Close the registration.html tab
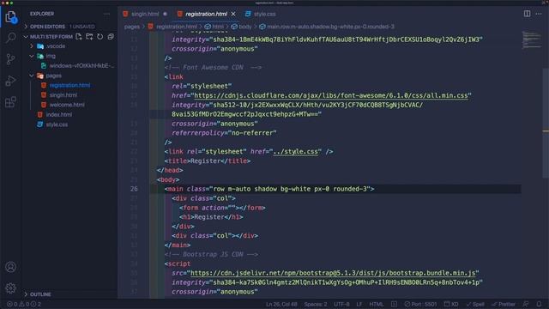 click(233, 14)
